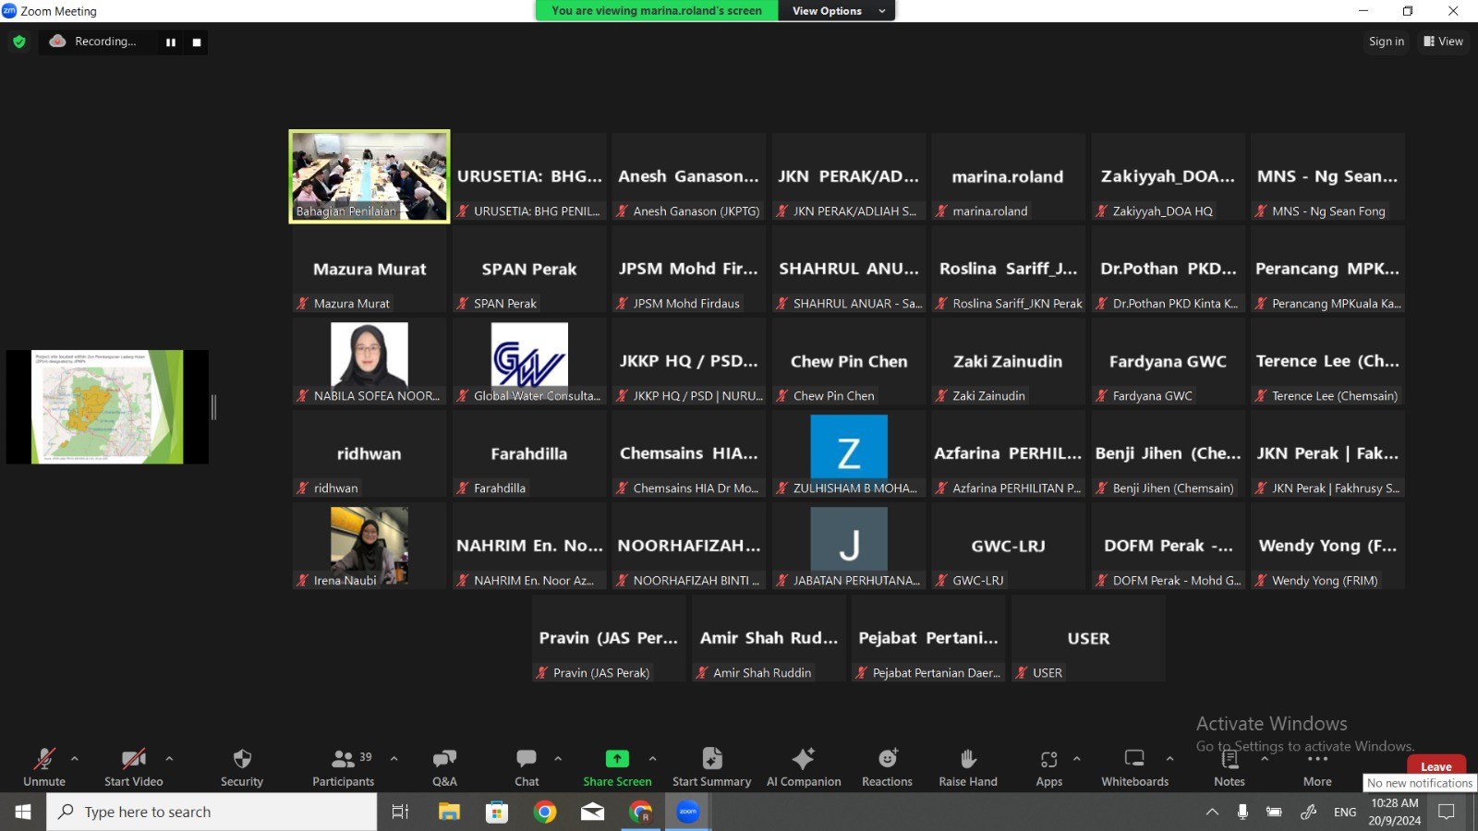Launch the AI Companion sparkle icon
This screenshot has height=831, width=1478.
(x=804, y=759)
